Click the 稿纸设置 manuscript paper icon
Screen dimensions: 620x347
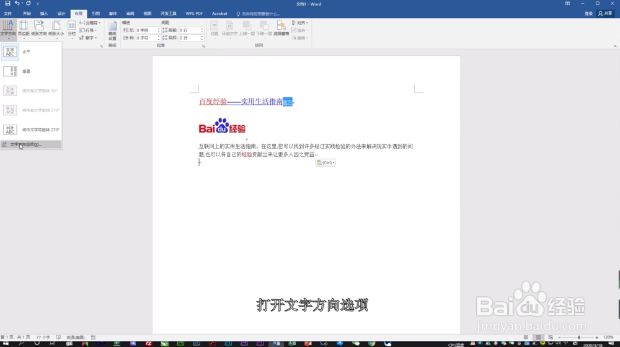[112, 30]
